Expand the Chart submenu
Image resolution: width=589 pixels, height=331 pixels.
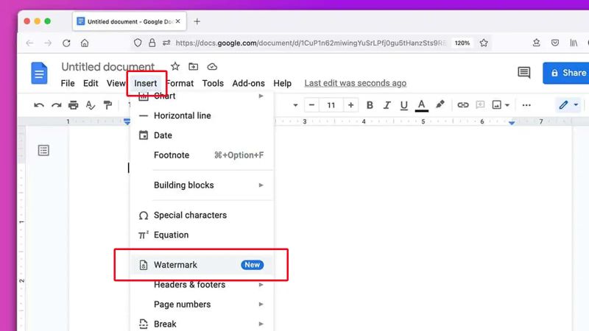coord(202,96)
